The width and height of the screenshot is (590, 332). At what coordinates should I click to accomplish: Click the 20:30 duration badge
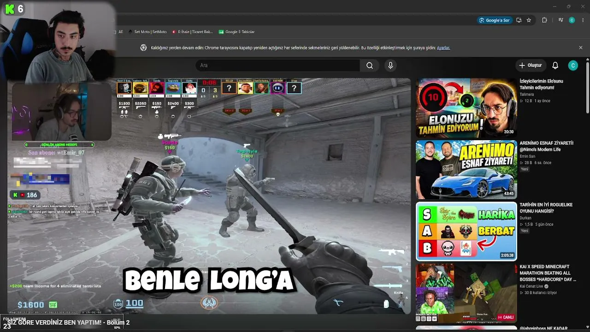508,132
